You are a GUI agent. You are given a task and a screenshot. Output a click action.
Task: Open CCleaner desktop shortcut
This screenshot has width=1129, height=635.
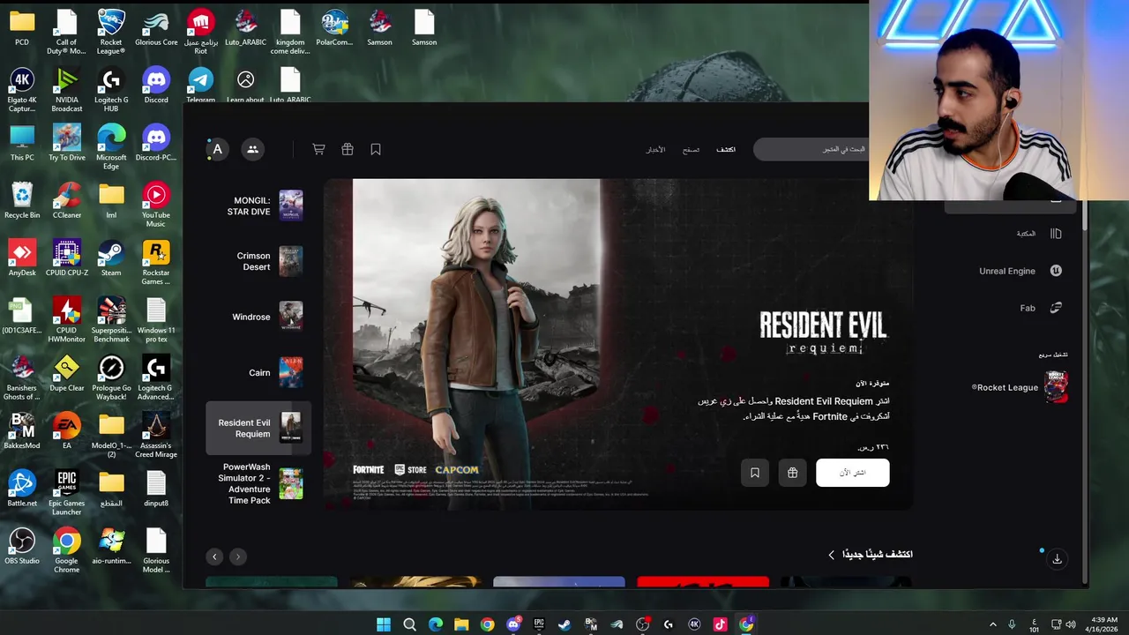click(67, 201)
